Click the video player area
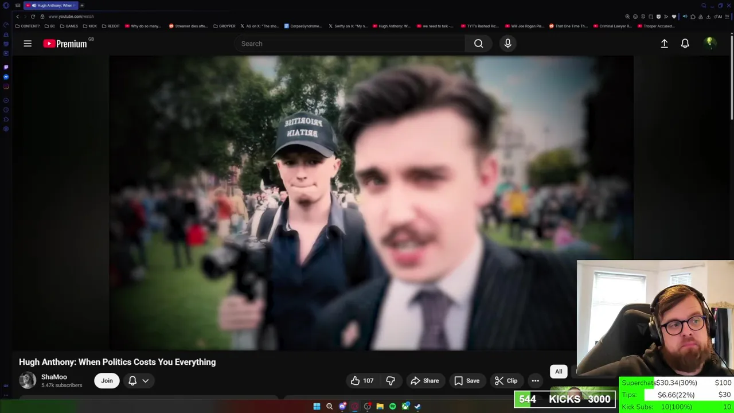This screenshot has width=734, height=413. click(372, 203)
